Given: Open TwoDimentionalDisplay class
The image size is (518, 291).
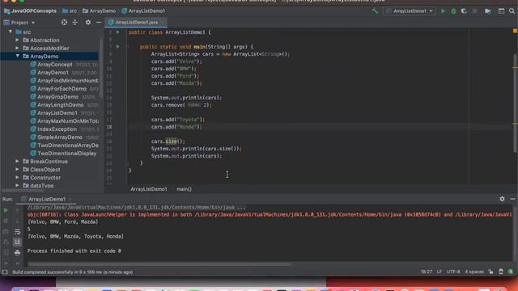Looking at the screenshot, I should (66, 154).
